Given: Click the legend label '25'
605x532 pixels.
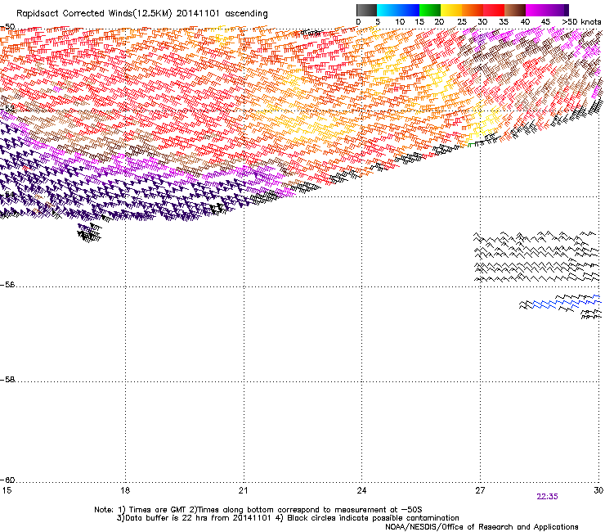Looking at the screenshot, I should tap(462, 22).
